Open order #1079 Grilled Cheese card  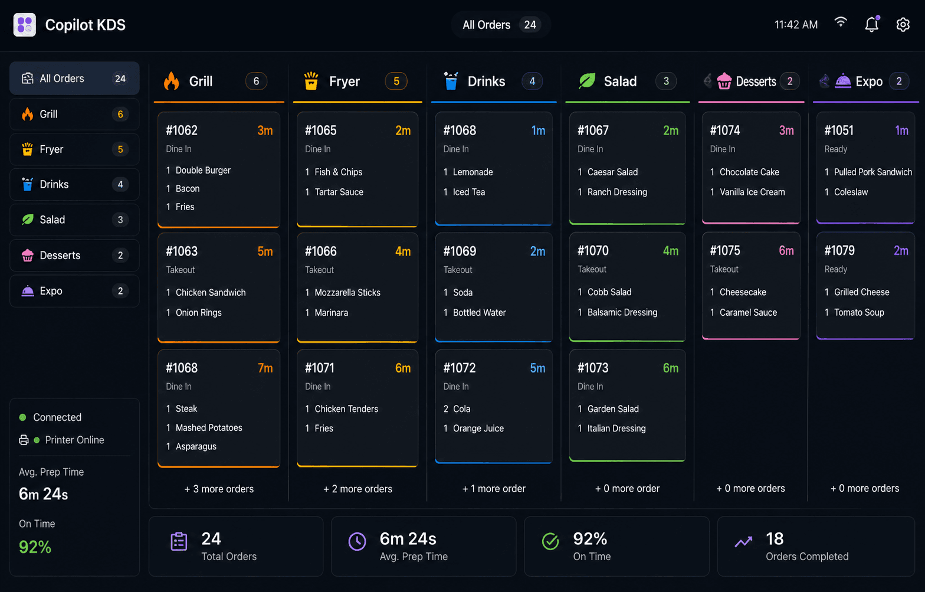coord(865,286)
